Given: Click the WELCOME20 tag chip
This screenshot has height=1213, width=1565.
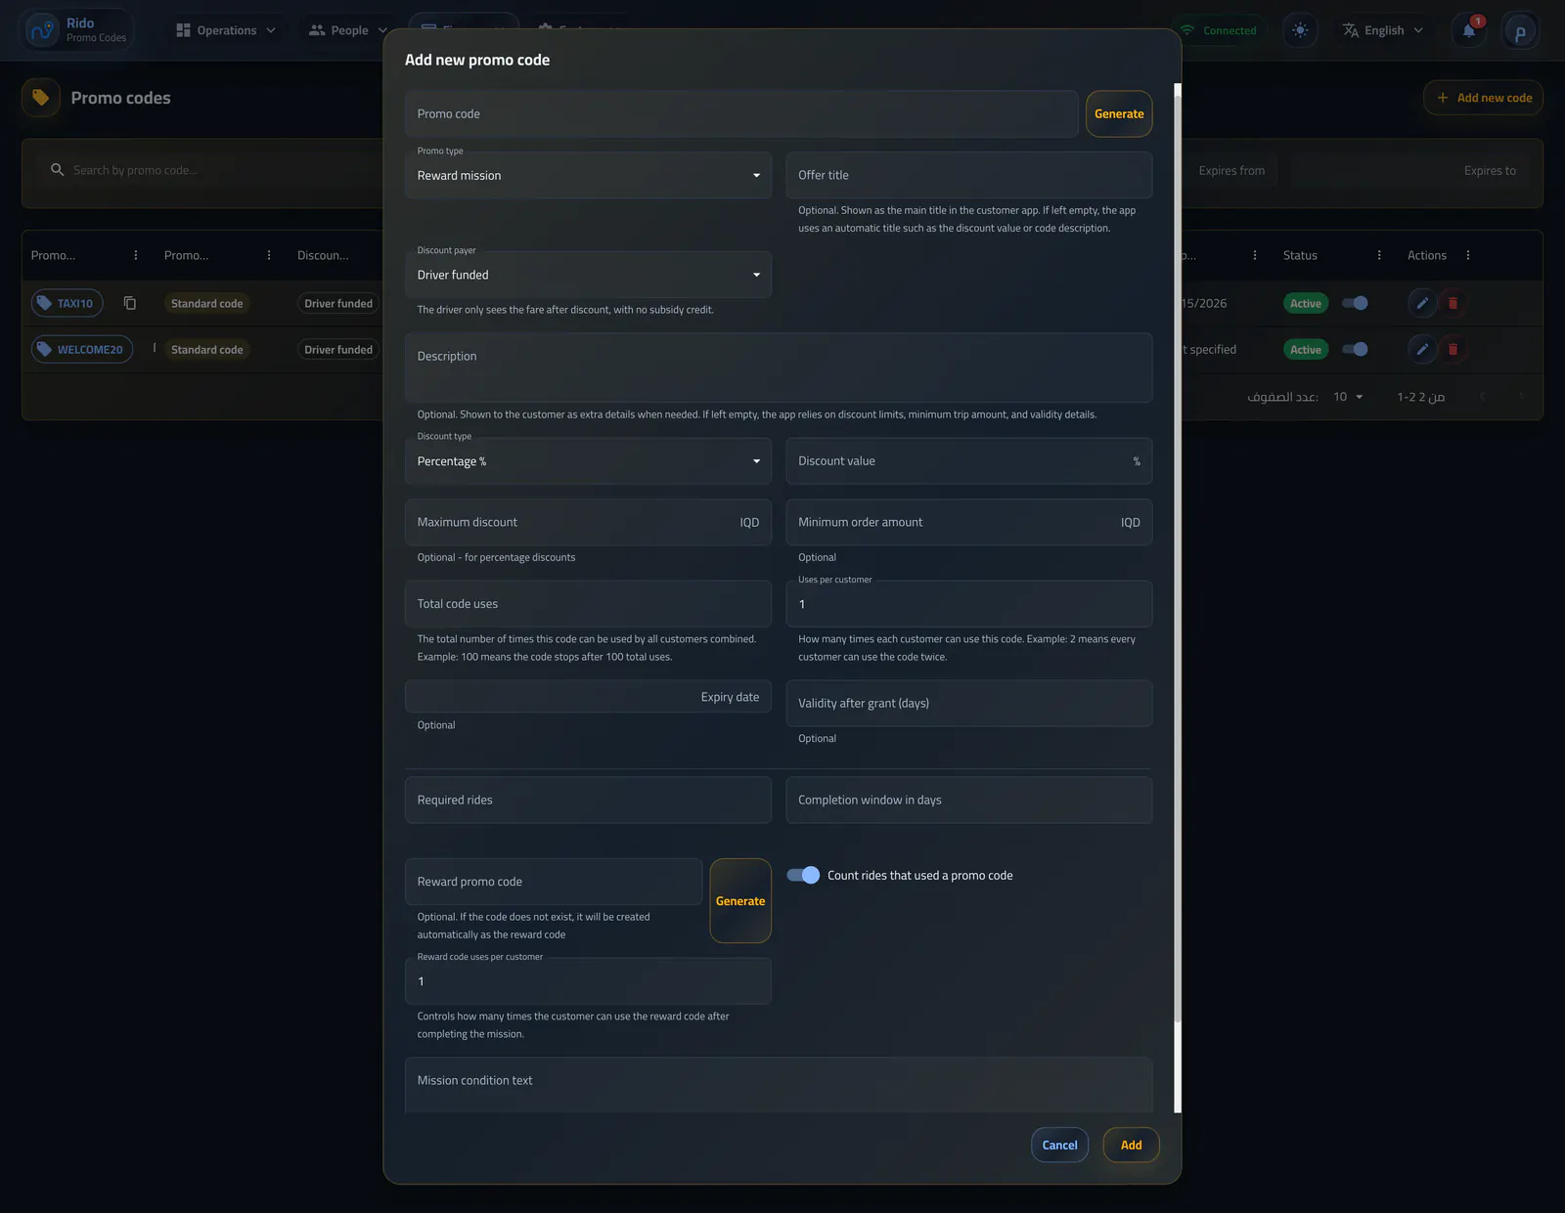Looking at the screenshot, I should click(82, 349).
